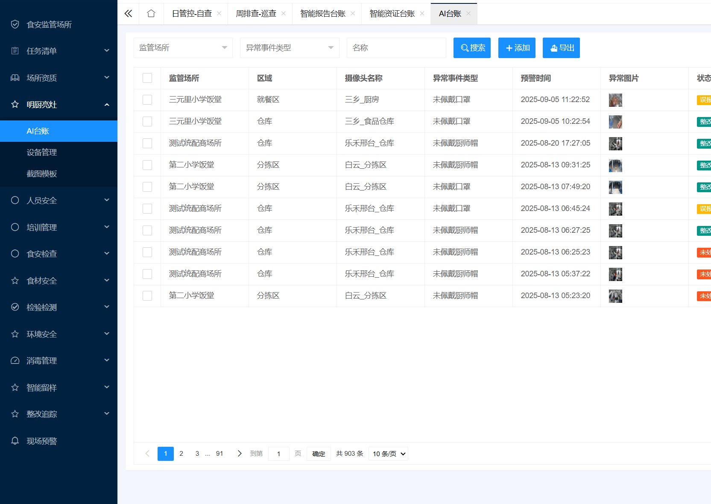Collapse sidebar with double-chevron icon
This screenshot has height=504, width=711.
coord(128,14)
